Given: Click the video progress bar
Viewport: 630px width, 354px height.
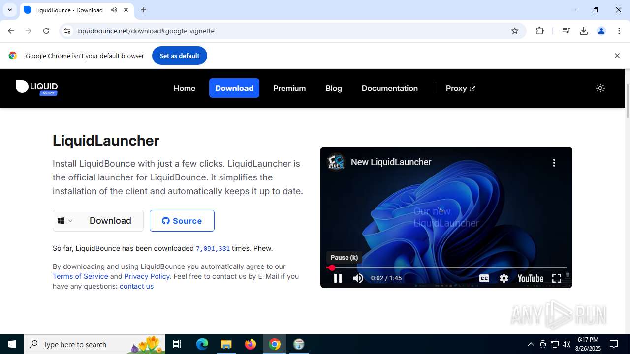Looking at the screenshot, I should point(446,268).
